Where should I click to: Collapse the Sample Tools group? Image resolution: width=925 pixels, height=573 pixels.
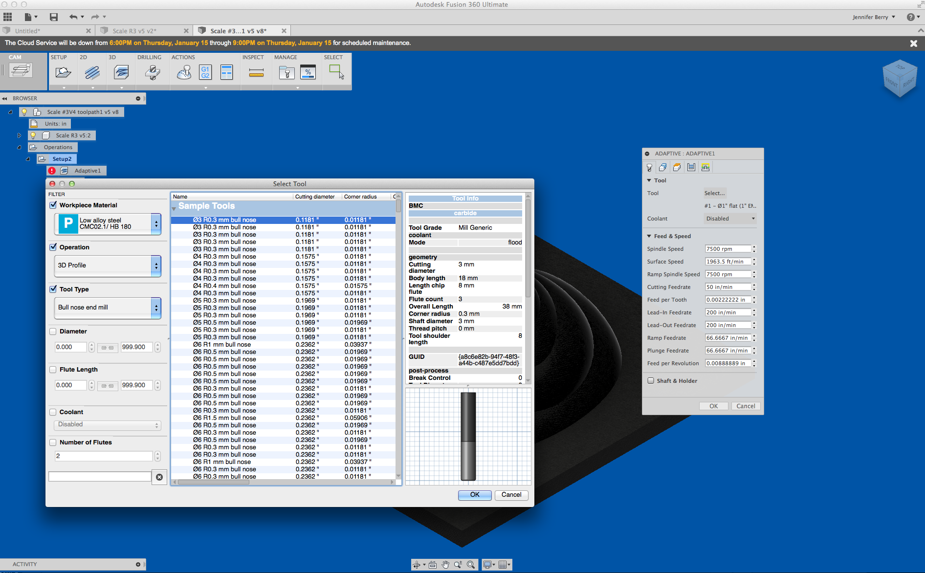pos(174,208)
